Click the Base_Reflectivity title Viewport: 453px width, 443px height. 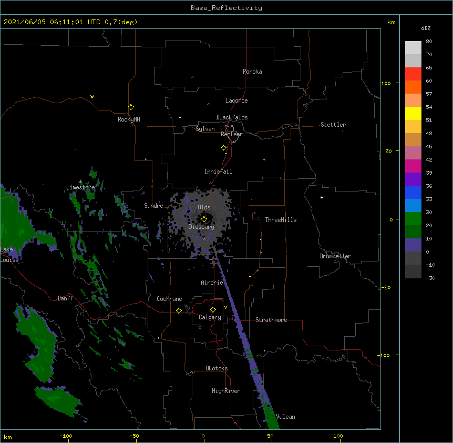(226, 8)
